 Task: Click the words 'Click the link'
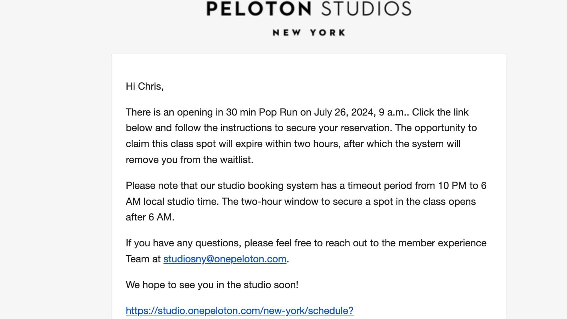click(x=440, y=112)
